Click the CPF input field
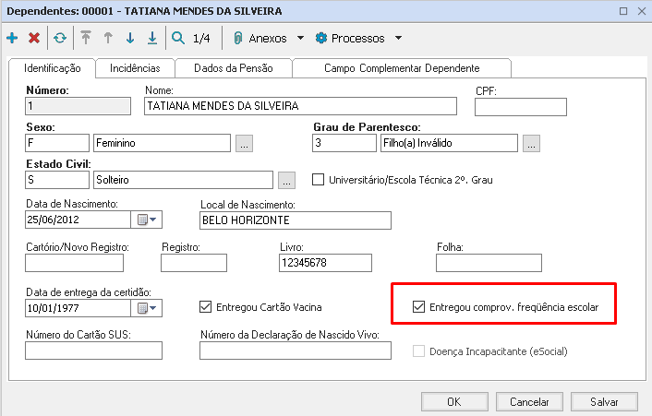 pyautogui.click(x=521, y=107)
